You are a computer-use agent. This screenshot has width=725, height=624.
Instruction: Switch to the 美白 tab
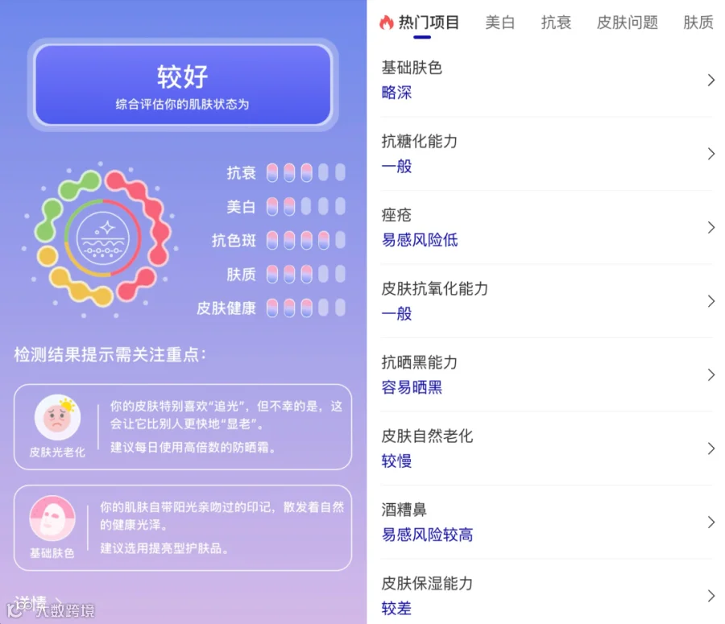[499, 23]
